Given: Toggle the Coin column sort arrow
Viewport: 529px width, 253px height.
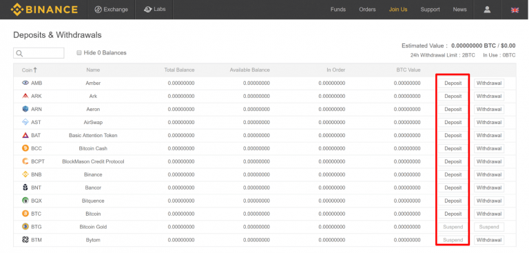Looking at the screenshot, I should coord(35,70).
